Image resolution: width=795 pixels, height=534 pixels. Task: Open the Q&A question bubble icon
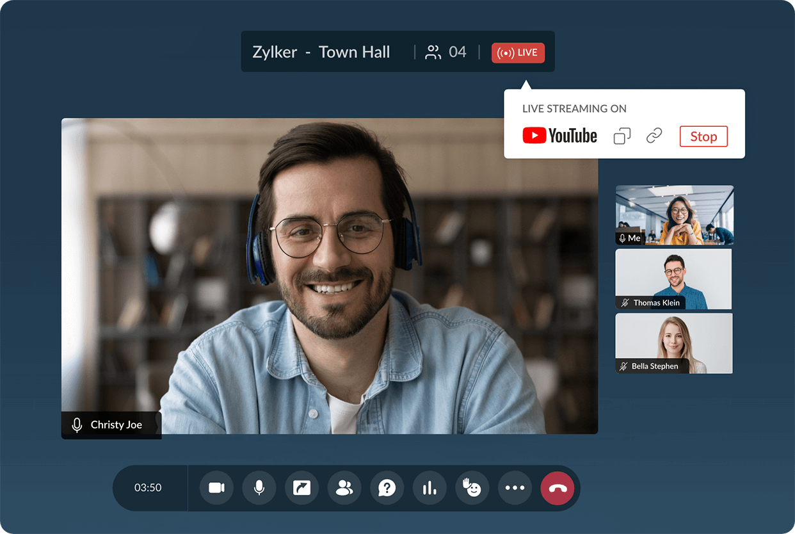pyautogui.click(x=387, y=488)
